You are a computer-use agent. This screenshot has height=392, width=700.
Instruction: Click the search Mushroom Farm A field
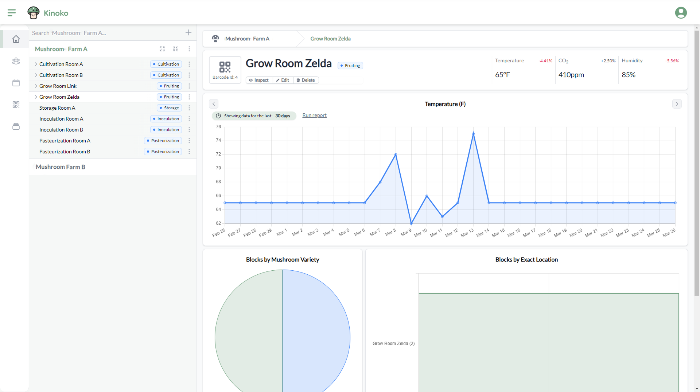(x=106, y=33)
